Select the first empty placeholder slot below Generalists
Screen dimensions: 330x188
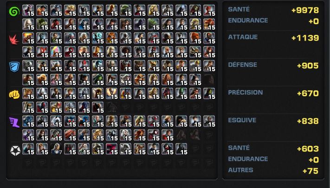pyautogui.click(x=28, y=163)
